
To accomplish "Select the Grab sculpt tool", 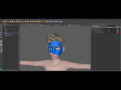I will (x=10, y=21).
